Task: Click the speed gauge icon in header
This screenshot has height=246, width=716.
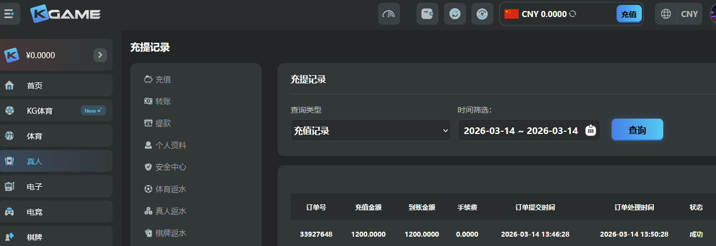Action: (388, 14)
